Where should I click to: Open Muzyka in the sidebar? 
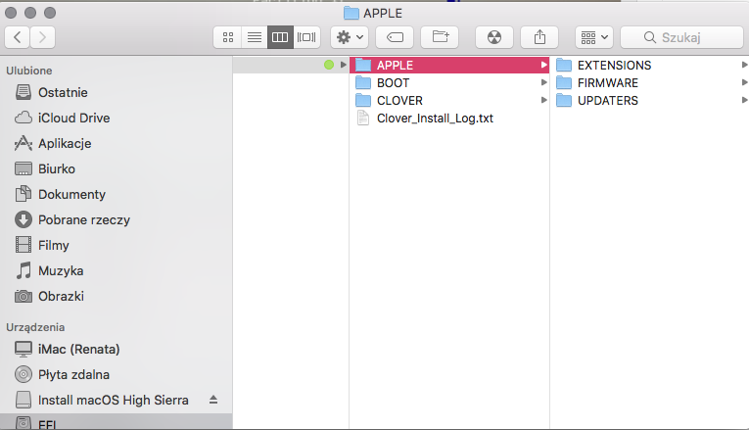[x=117, y=270]
